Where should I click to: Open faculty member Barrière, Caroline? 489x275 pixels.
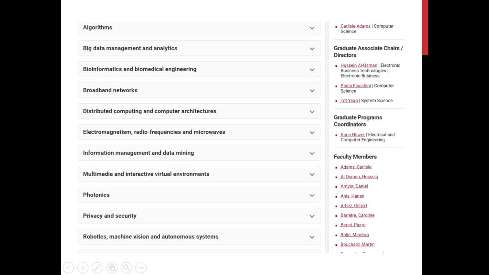357,215
